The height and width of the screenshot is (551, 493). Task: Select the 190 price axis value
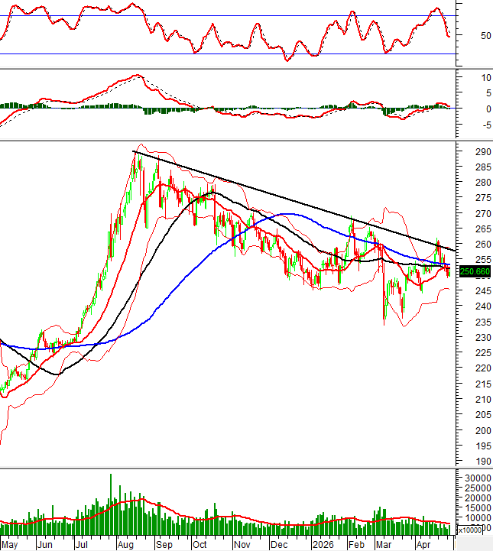(x=483, y=462)
